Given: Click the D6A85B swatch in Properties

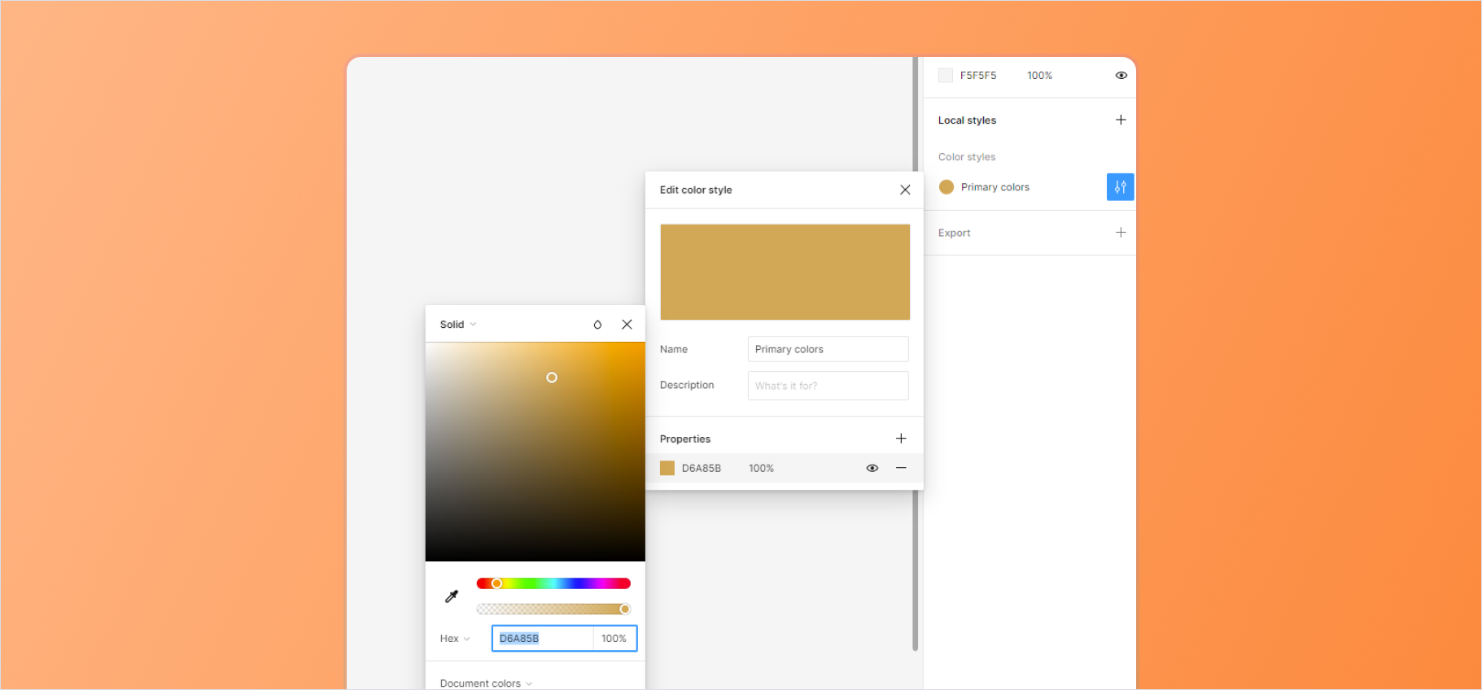Looking at the screenshot, I should point(667,468).
